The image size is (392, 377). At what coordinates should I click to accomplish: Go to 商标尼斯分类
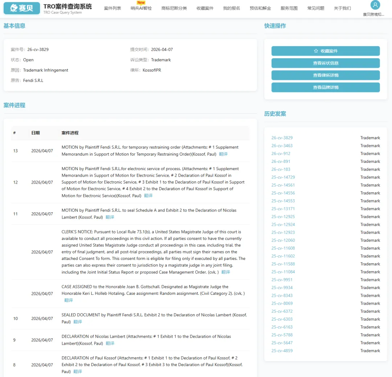coord(174,8)
